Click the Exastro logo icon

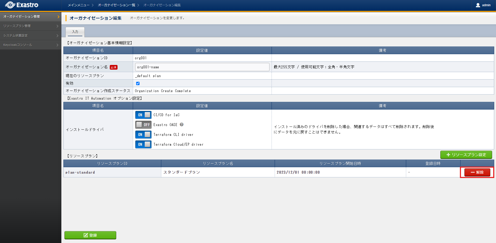pyautogui.click(x=10, y=5)
